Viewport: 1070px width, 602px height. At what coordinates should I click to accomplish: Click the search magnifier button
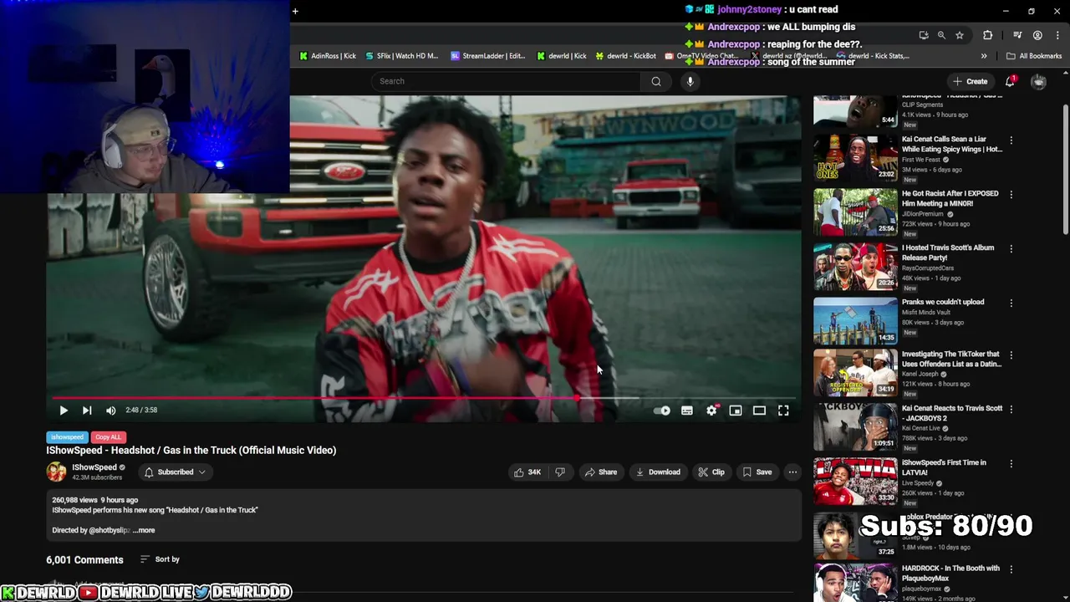[x=656, y=81]
